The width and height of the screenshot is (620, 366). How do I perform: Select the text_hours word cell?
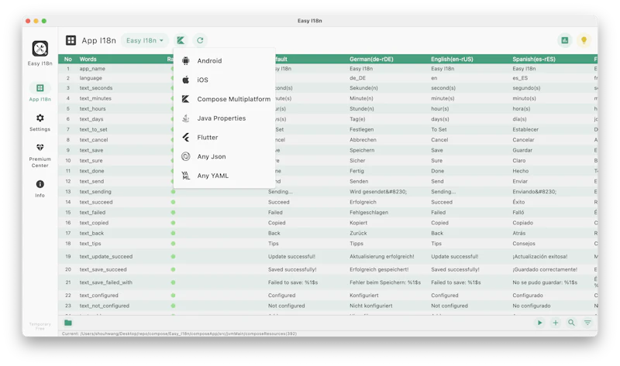[x=92, y=108]
